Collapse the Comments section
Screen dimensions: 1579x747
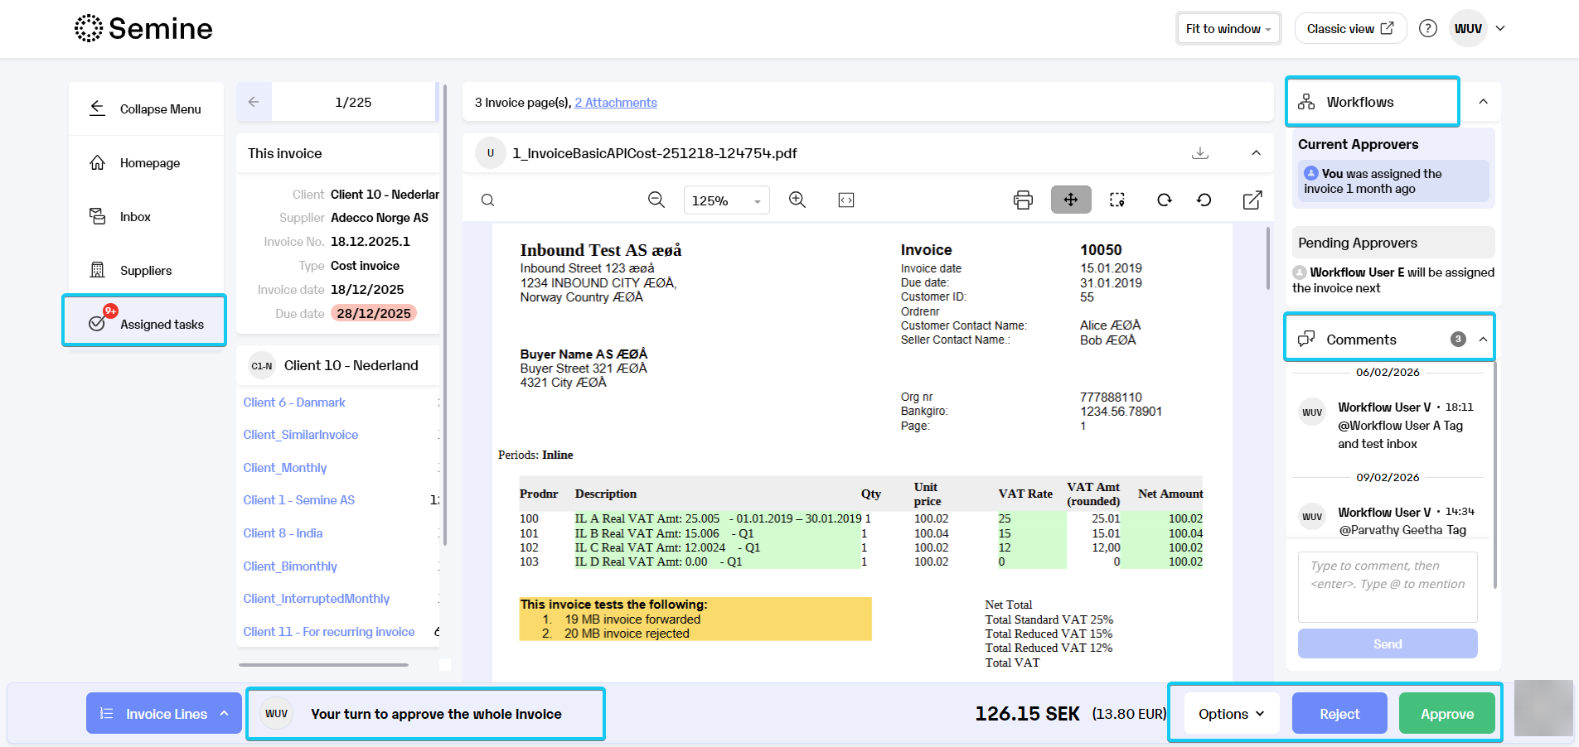(x=1483, y=340)
